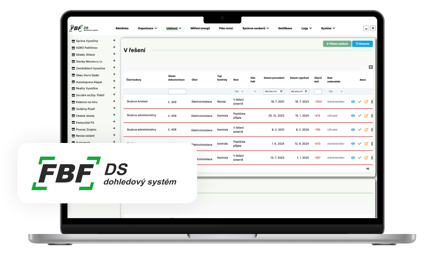Select Revize ostatní in the sidebar
Screen dimensions: 445x256
[x=85, y=136]
